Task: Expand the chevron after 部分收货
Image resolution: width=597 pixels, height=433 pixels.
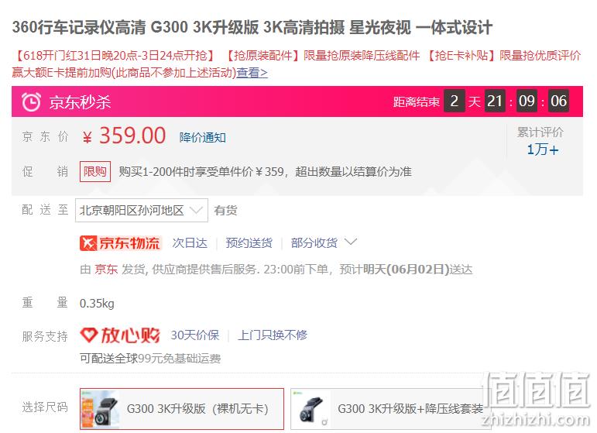Action: click(351, 242)
